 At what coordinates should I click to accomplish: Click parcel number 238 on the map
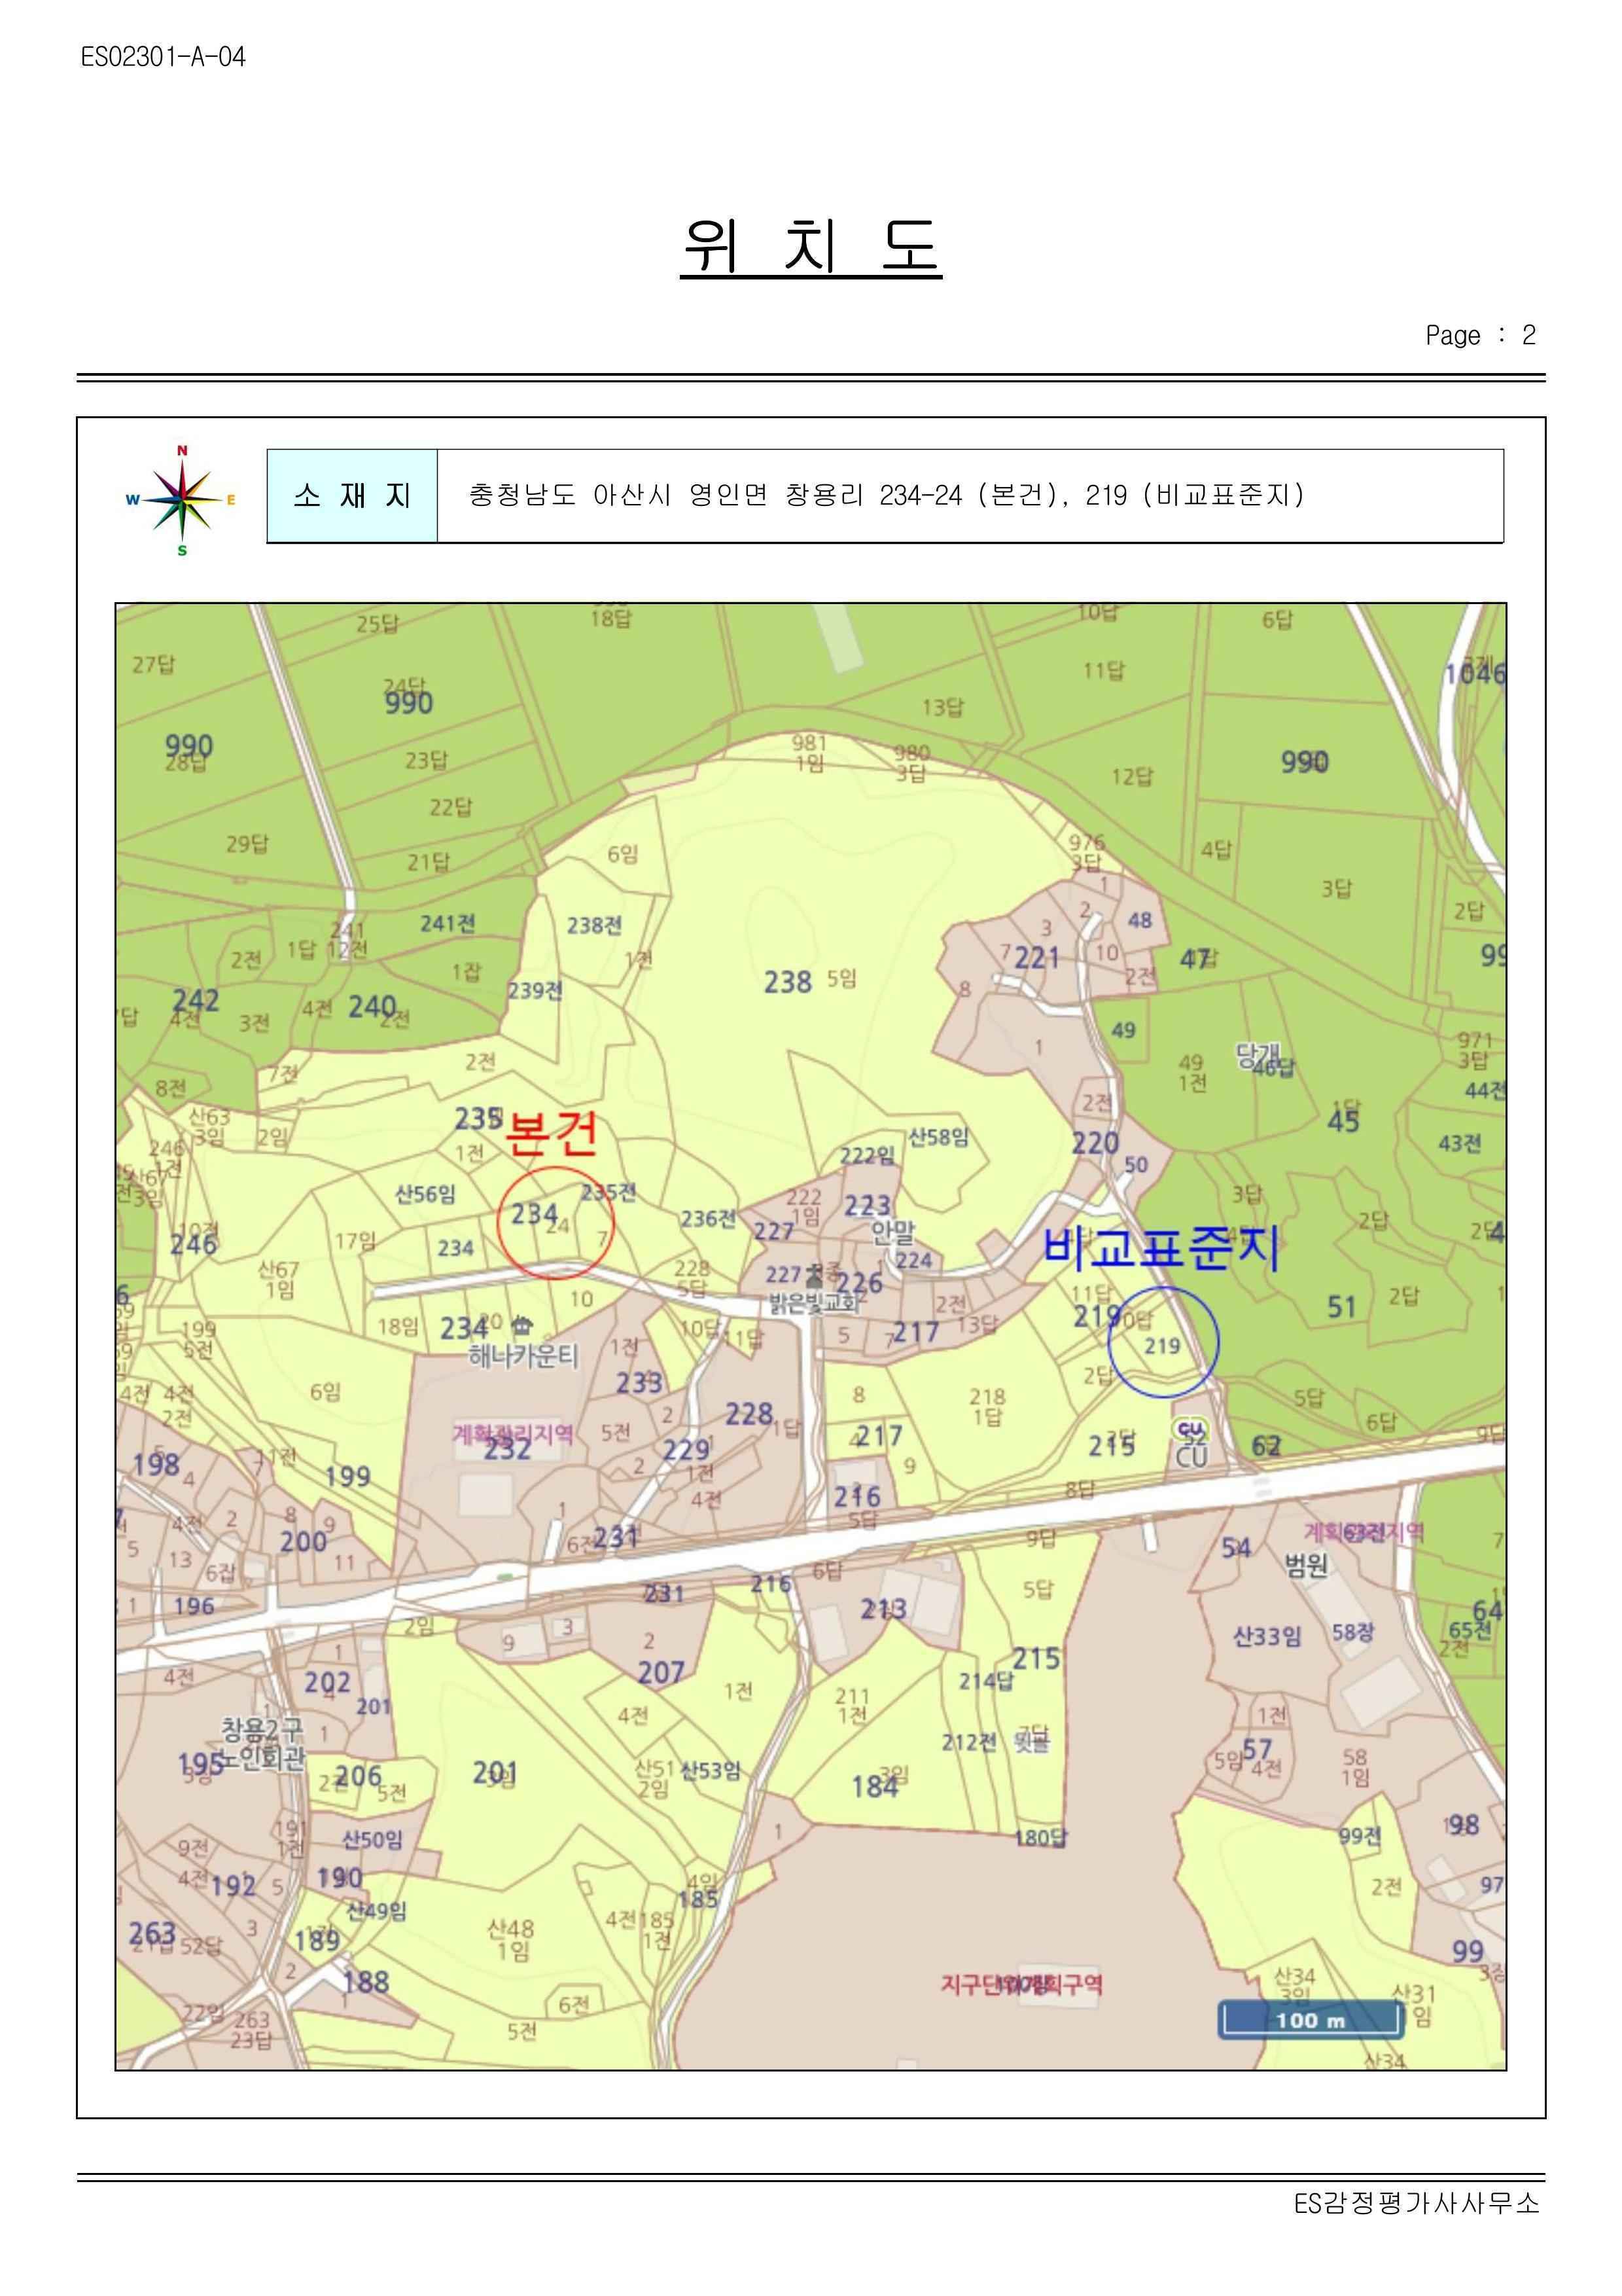[x=788, y=982]
